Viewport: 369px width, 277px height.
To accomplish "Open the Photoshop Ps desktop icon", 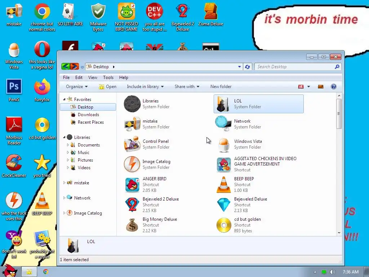I will click(14, 90).
